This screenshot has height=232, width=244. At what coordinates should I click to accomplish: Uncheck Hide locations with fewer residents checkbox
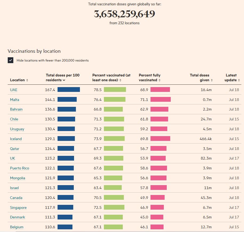click(10, 60)
